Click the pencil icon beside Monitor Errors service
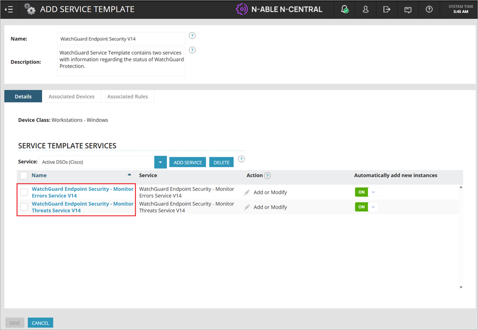Screen dimensions: 478x330 coord(247,192)
